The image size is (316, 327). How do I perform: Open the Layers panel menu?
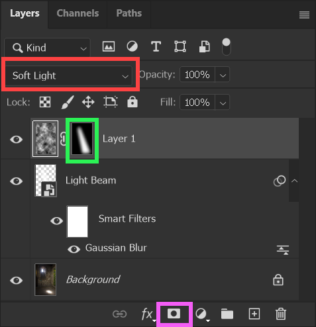click(304, 15)
